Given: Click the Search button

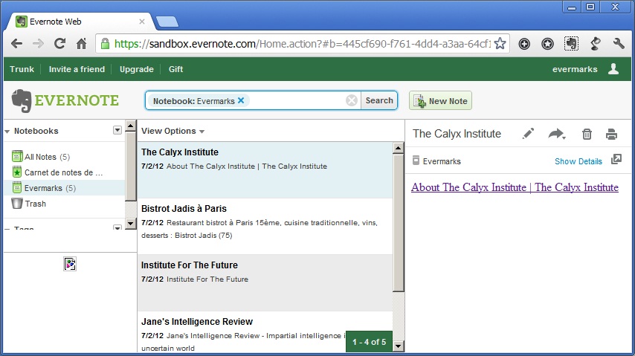Looking at the screenshot, I should pos(379,100).
